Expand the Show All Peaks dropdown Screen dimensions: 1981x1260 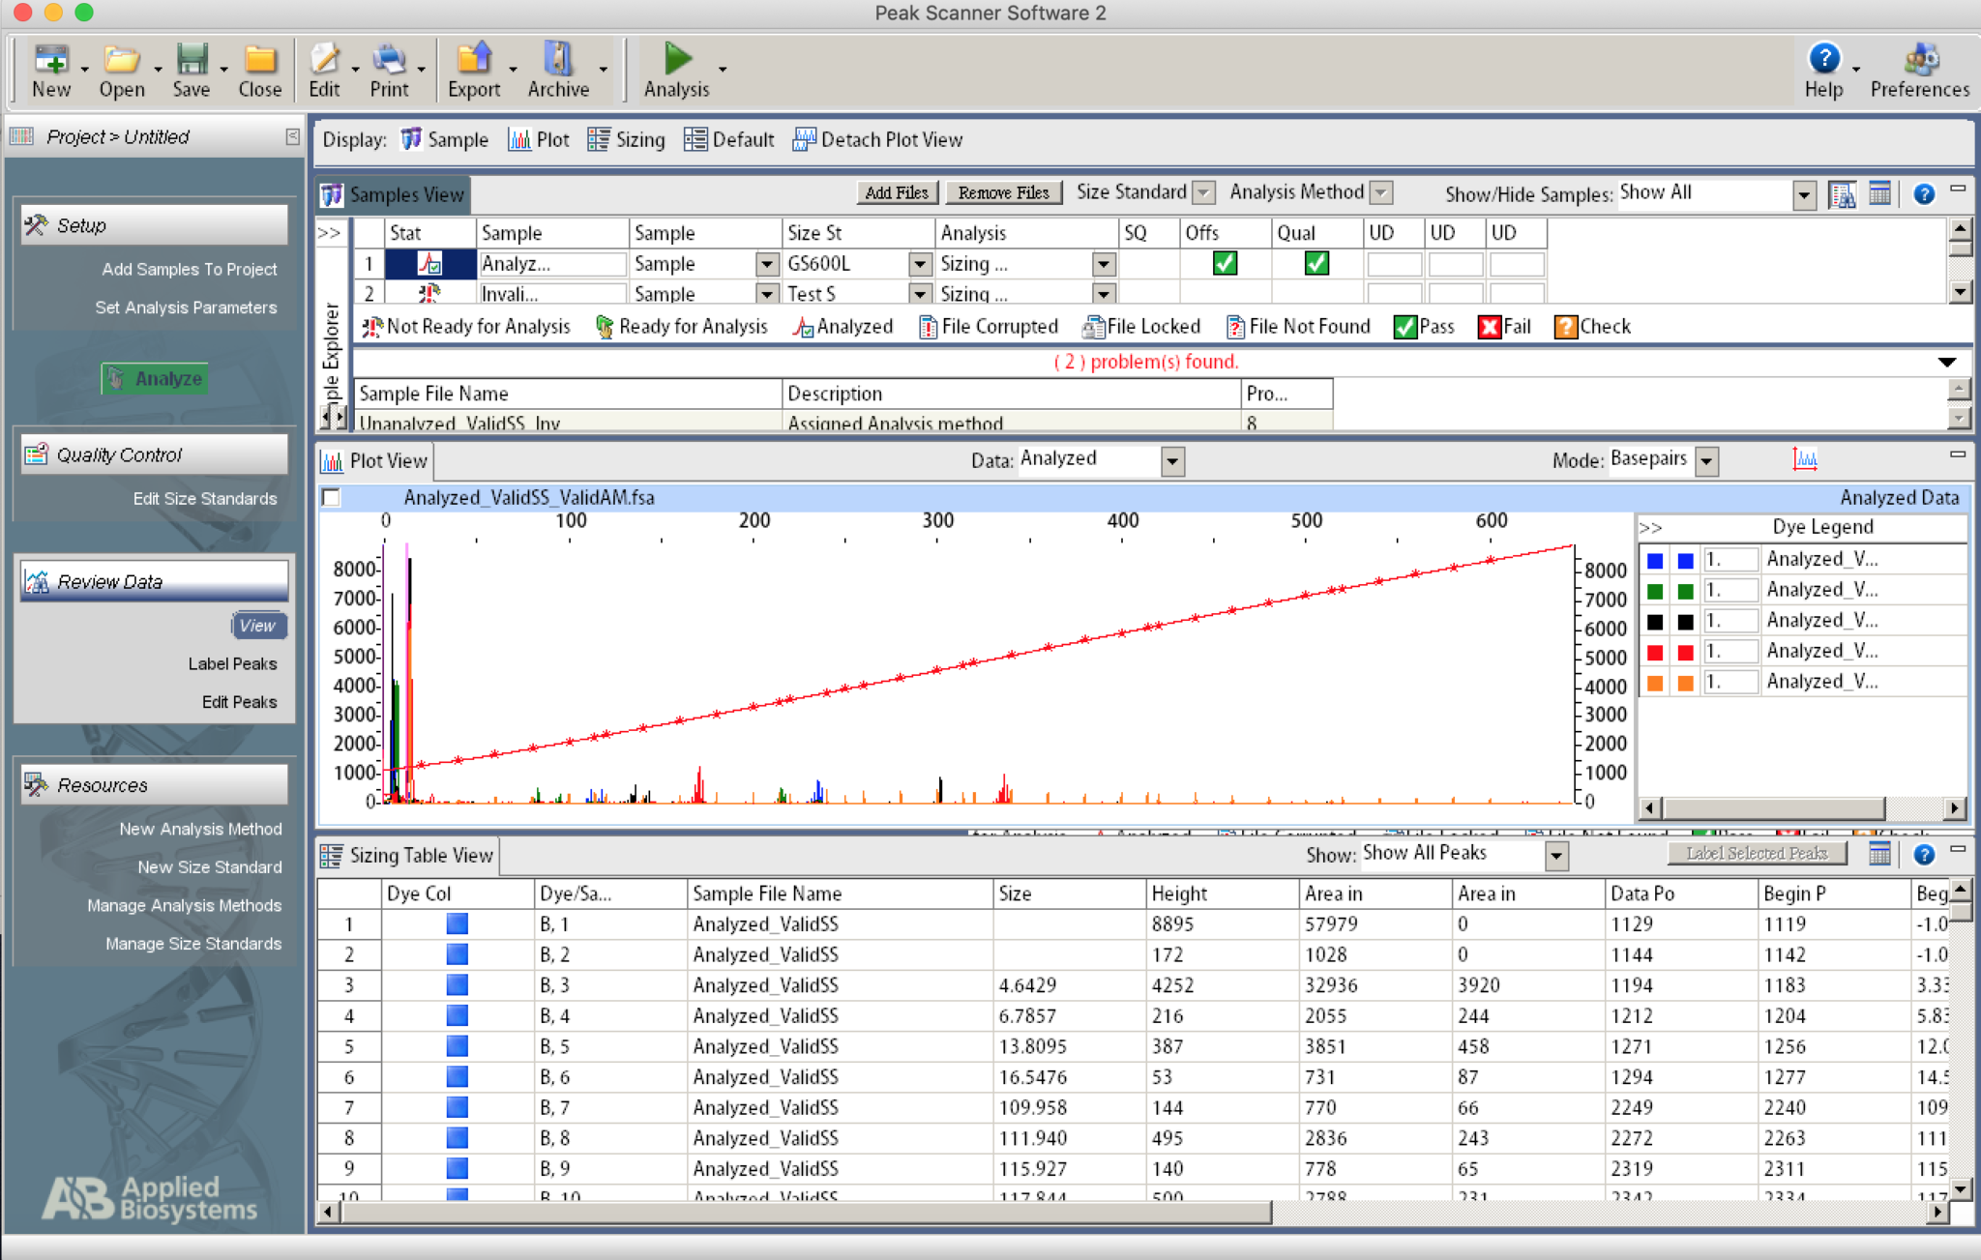point(1555,856)
